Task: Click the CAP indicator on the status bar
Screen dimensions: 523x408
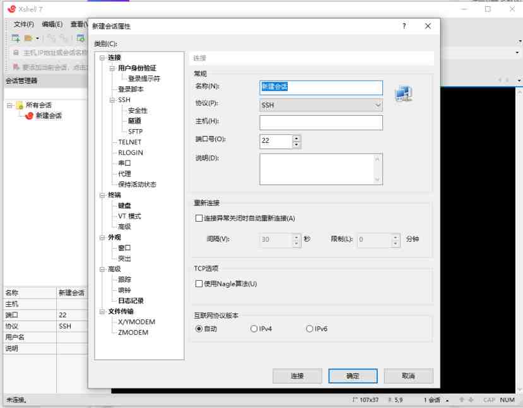Action: 489,400
